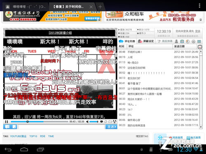Click the keyboard-like panel icon in comment toolbar
This screenshot has width=206, height=154.
199,41
